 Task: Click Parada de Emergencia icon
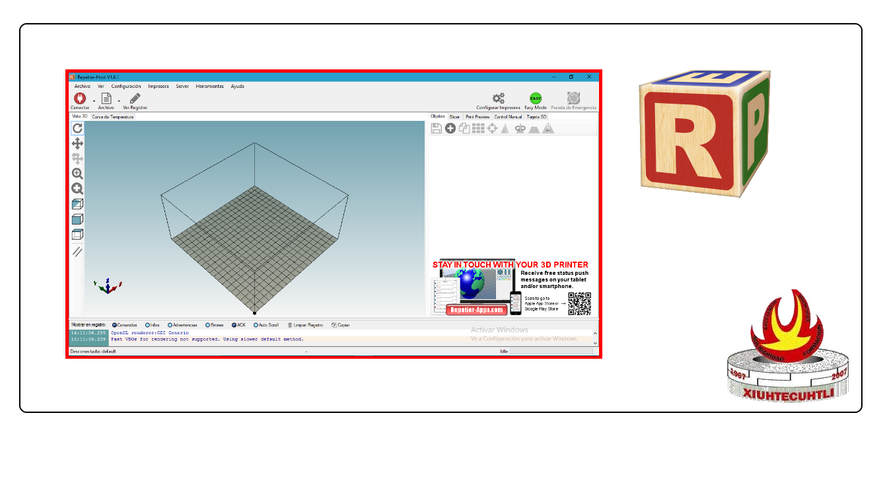point(573,98)
